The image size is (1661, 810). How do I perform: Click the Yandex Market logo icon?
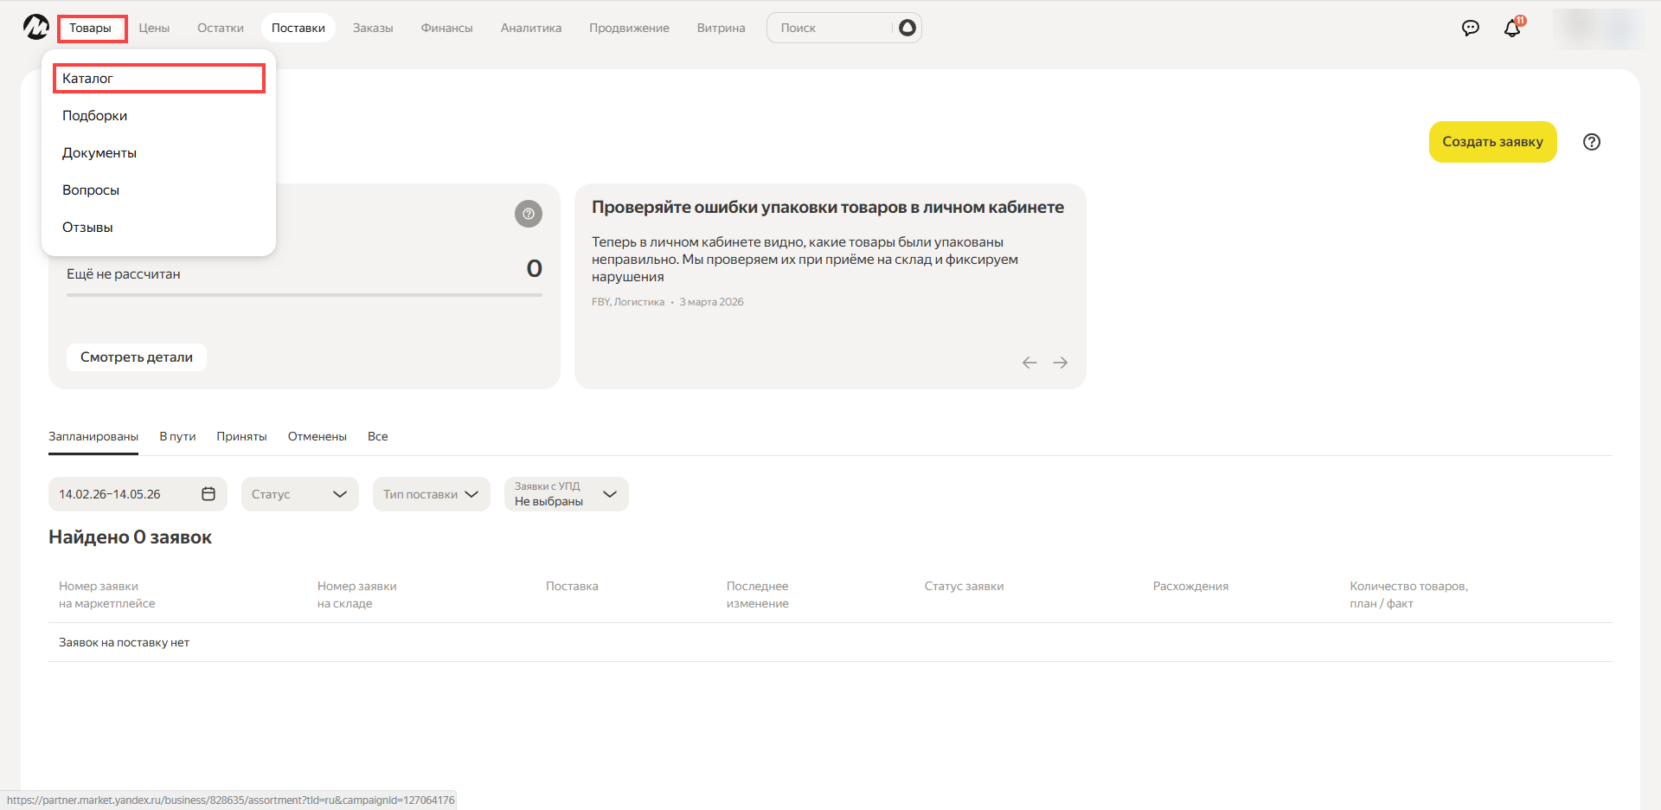[35, 28]
